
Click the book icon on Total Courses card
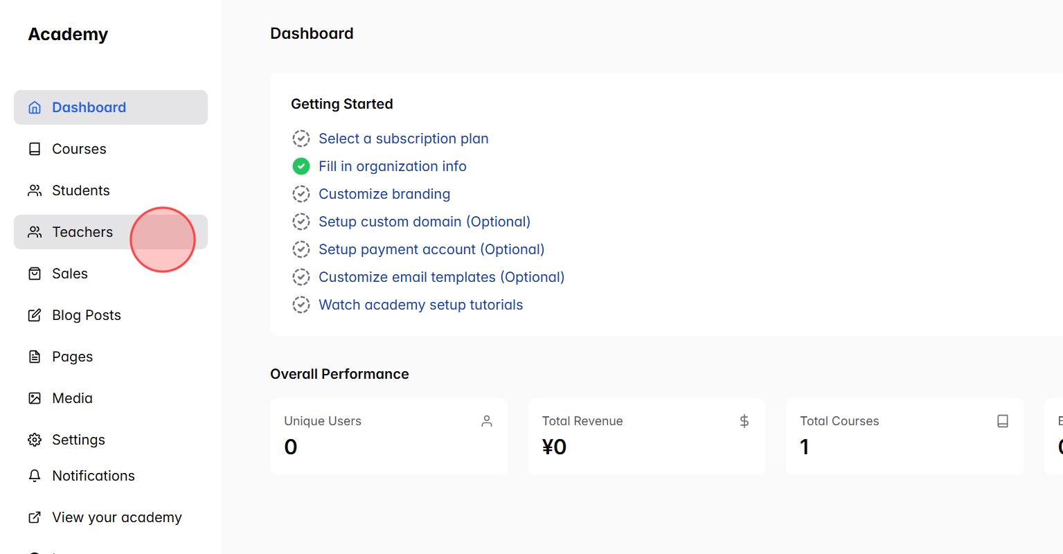(x=1003, y=420)
